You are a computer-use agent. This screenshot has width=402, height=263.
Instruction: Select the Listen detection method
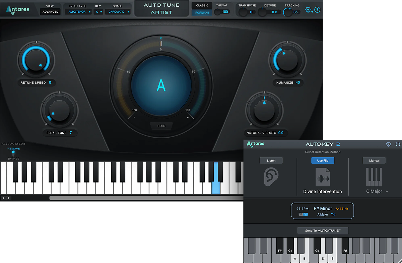point(271,161)
